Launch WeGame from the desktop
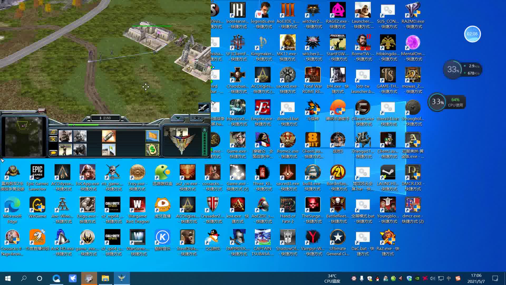 (x=37, y=208)
